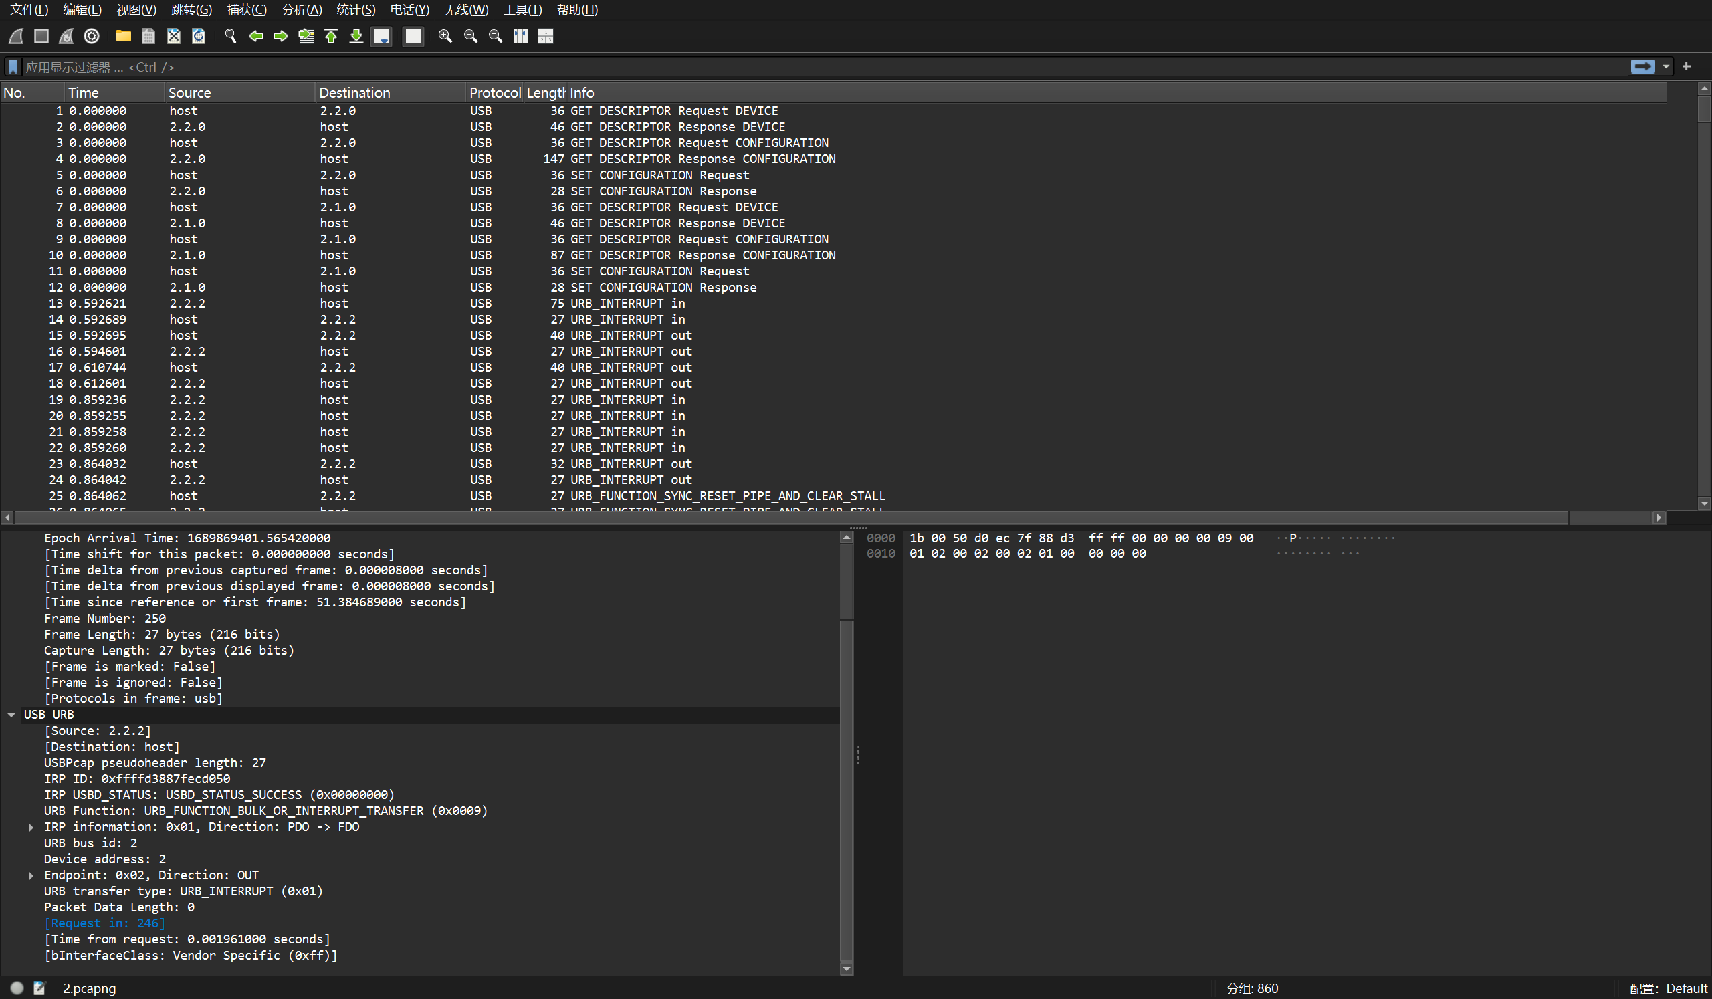This screenshot has width=1712, height=999.
Task: Click the blue display filter bookmark icon
Action: 13,67
